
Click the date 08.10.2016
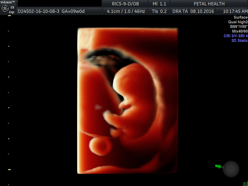click(x=202, y=11)
